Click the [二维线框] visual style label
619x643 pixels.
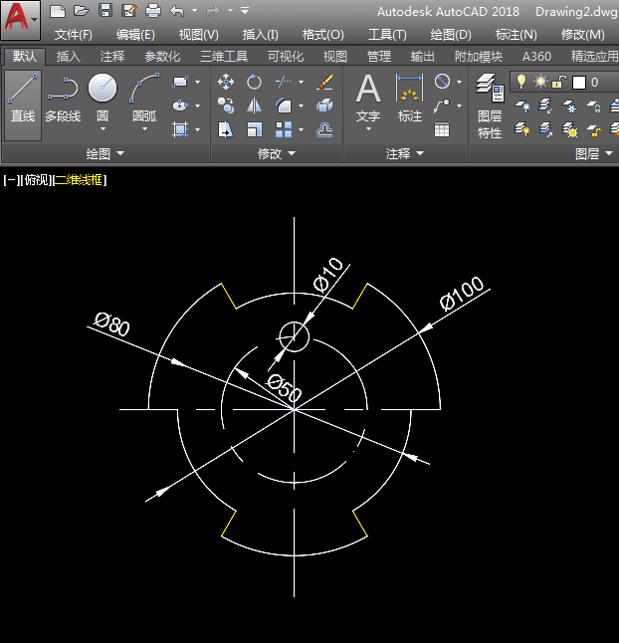click(x=80, y=180)
